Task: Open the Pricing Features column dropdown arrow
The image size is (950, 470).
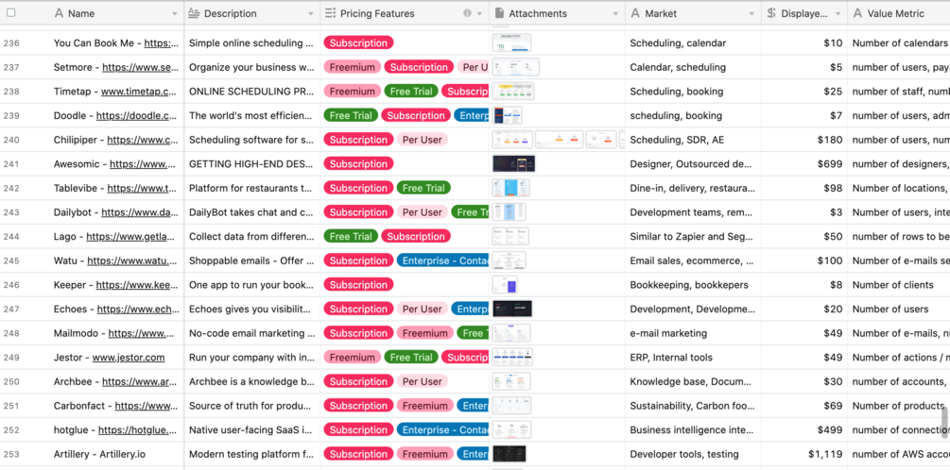Action: pyautogui.click(x=480, y=14)
